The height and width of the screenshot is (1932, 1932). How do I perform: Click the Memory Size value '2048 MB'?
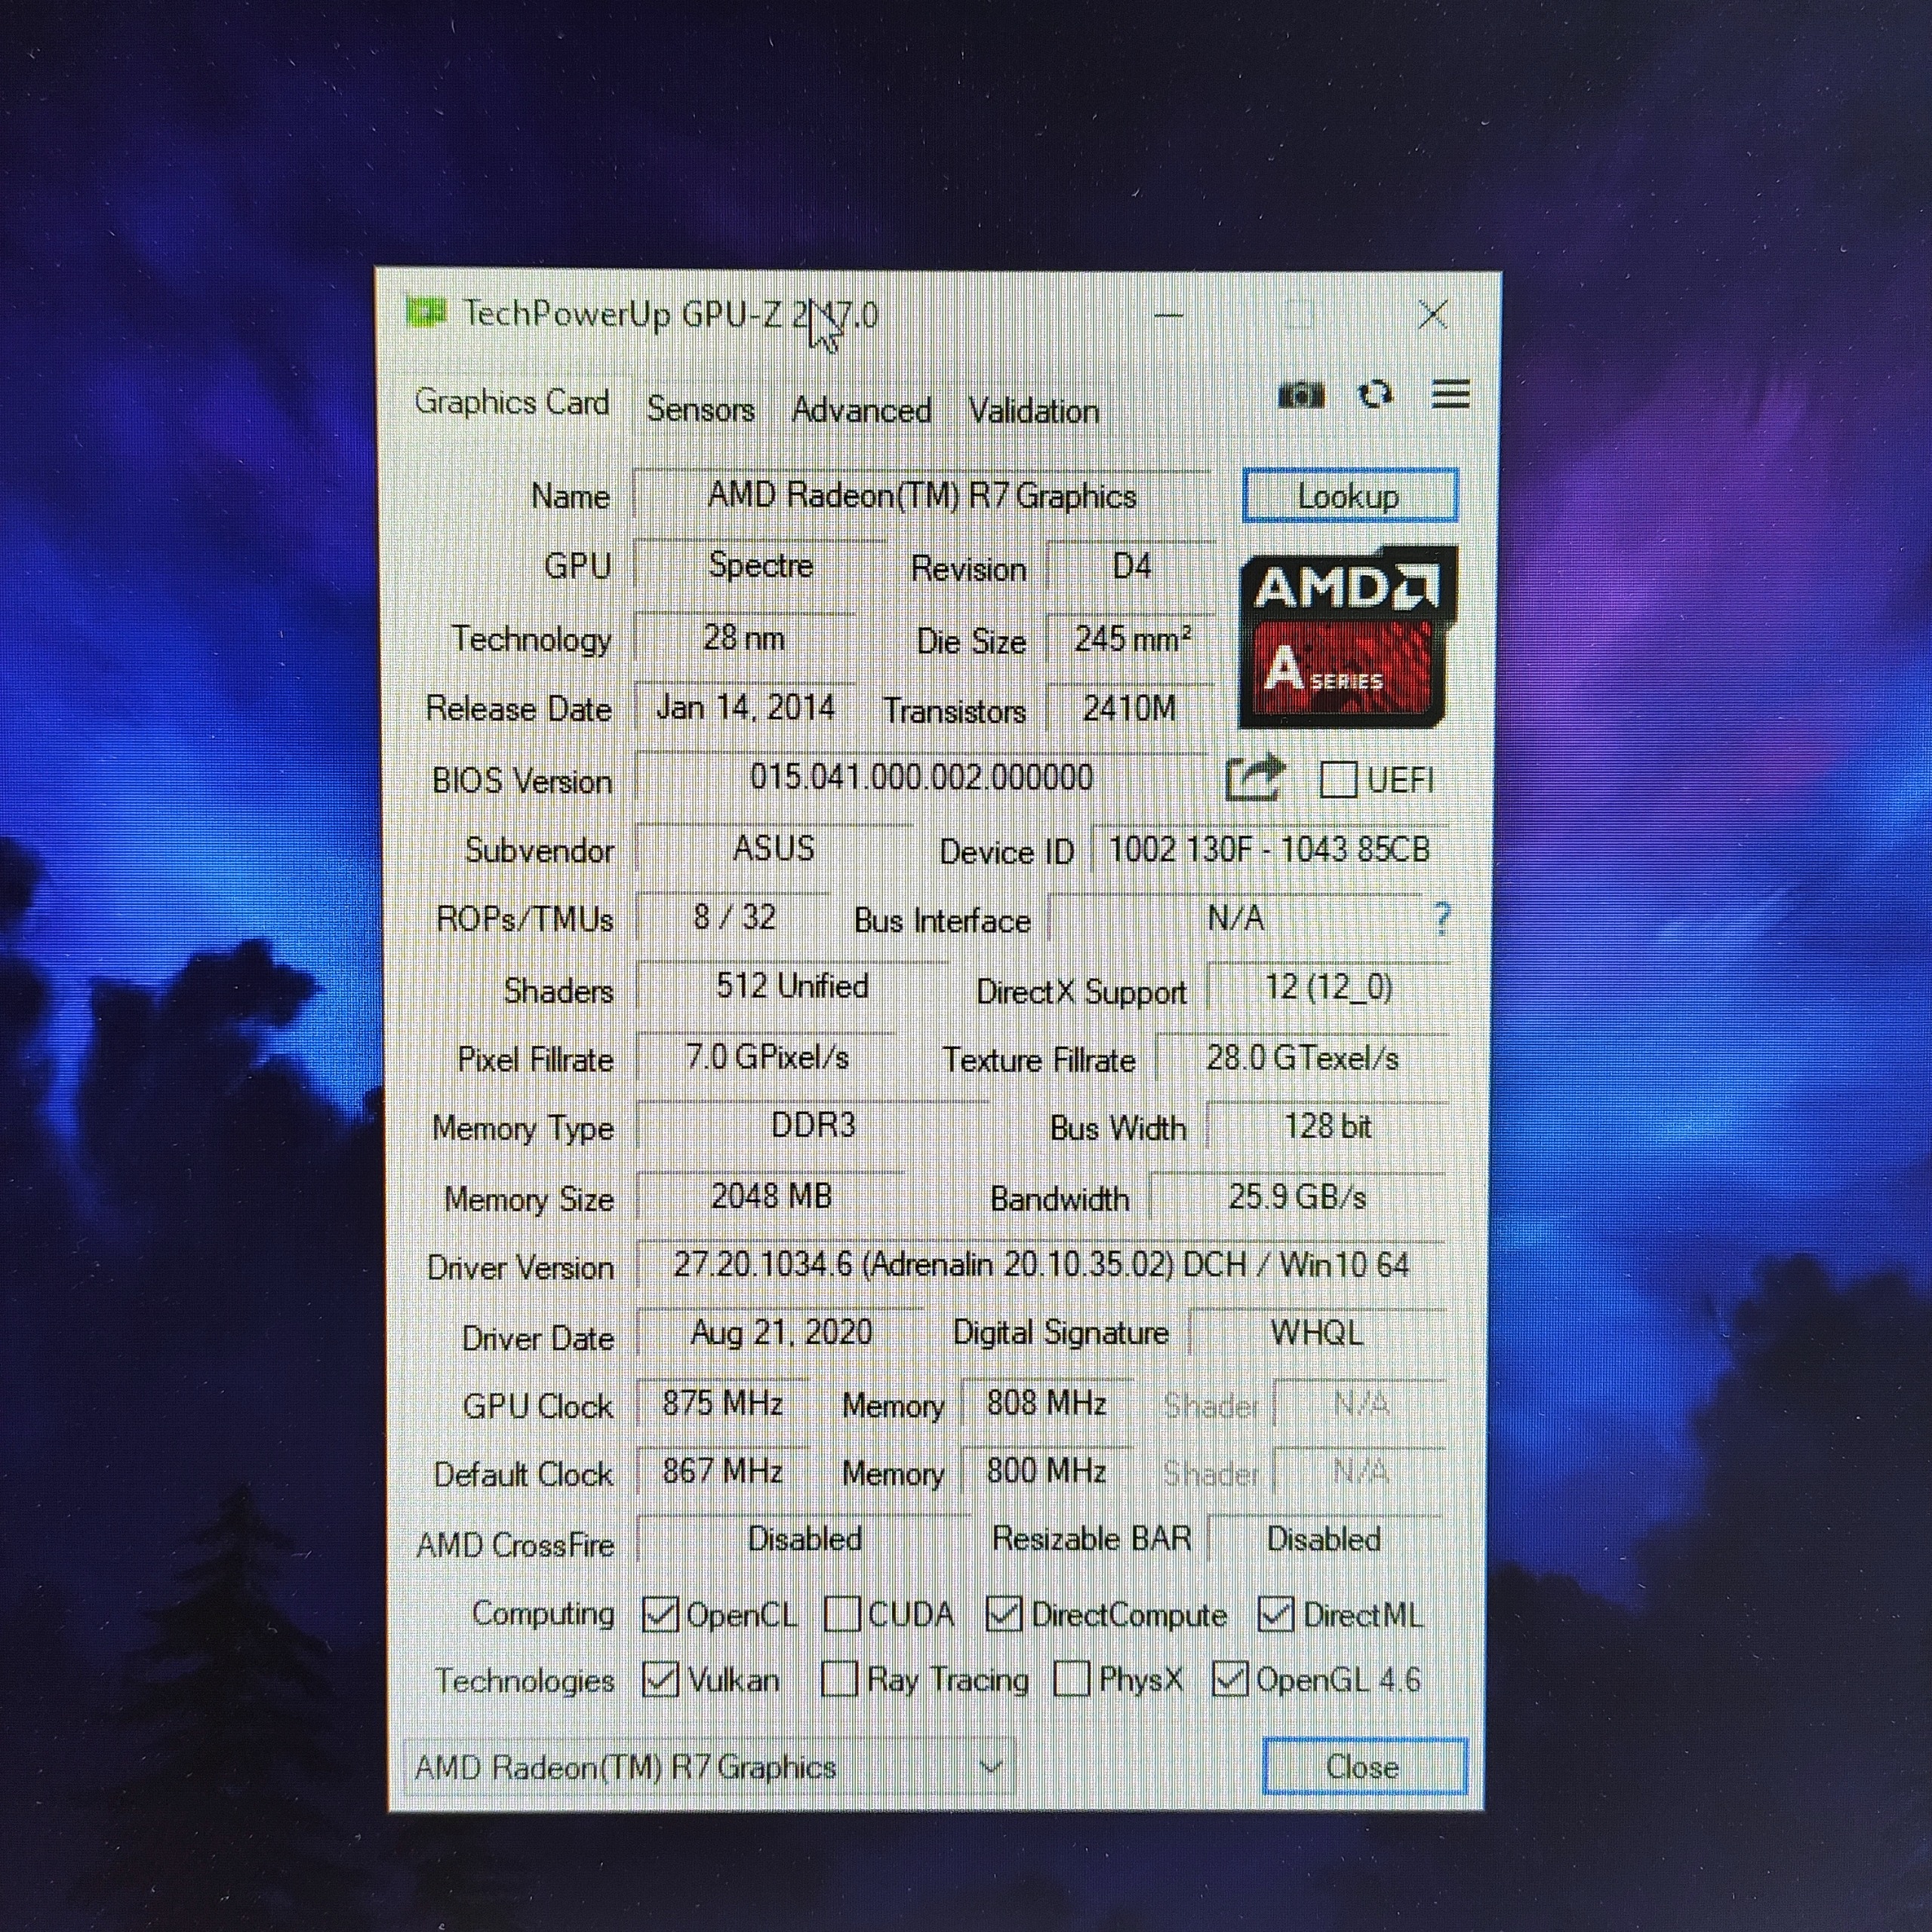click(771, 1196)
